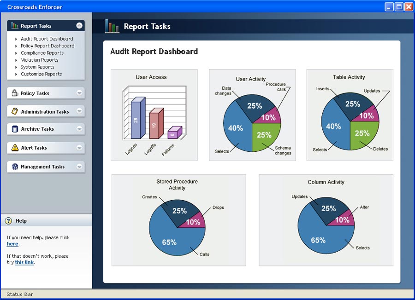Click the Report Tasks sidebar header label

pos(36,26)
